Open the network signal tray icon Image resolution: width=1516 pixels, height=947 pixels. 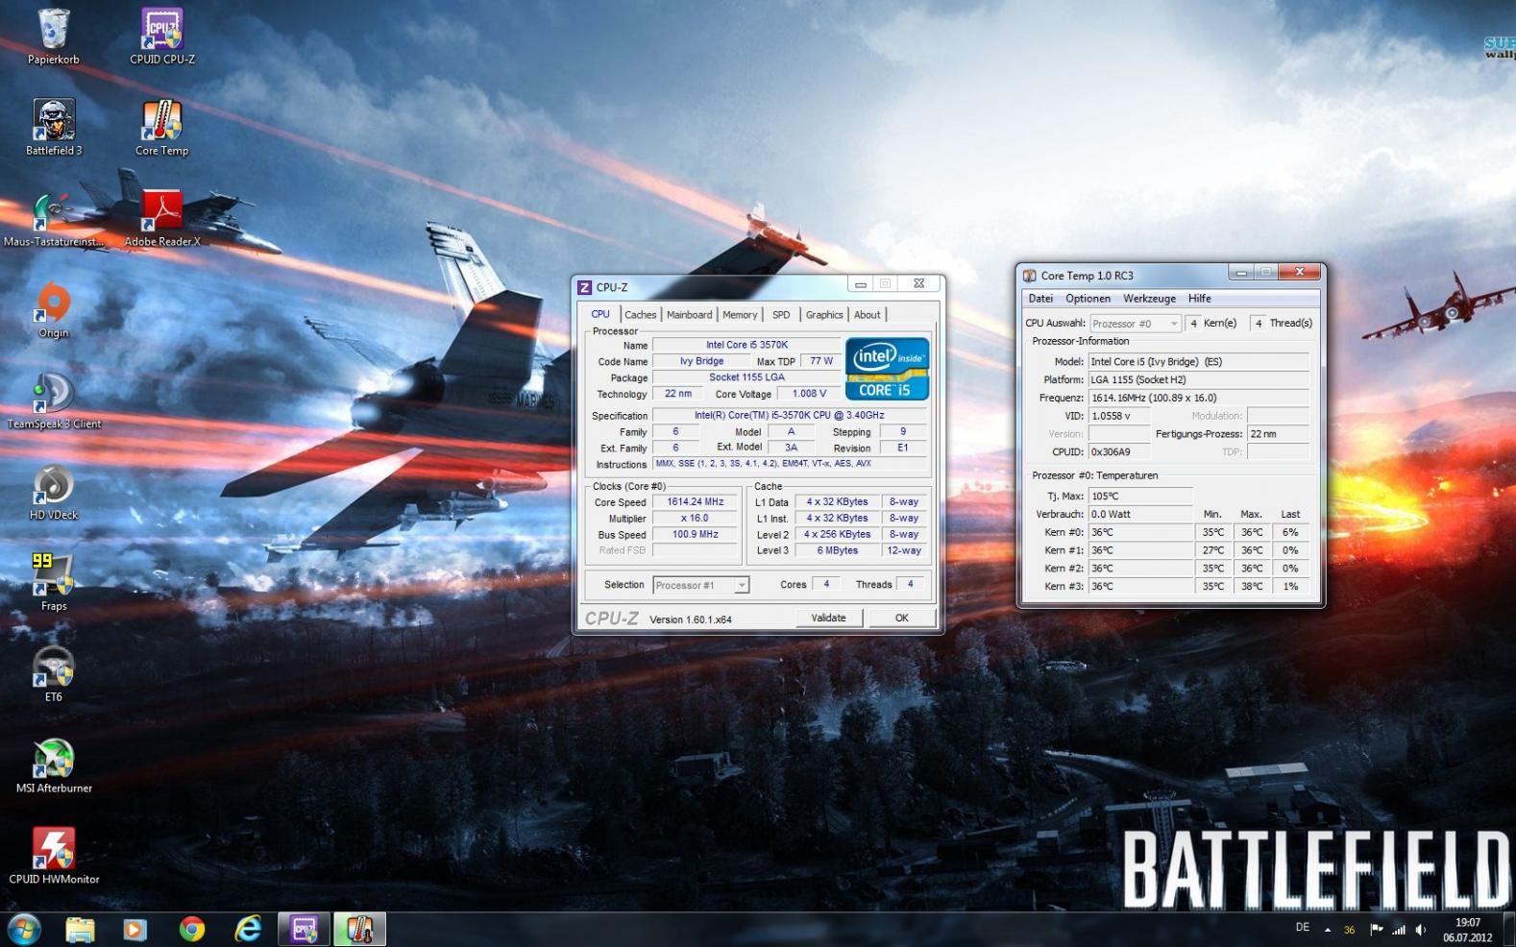1399,929
